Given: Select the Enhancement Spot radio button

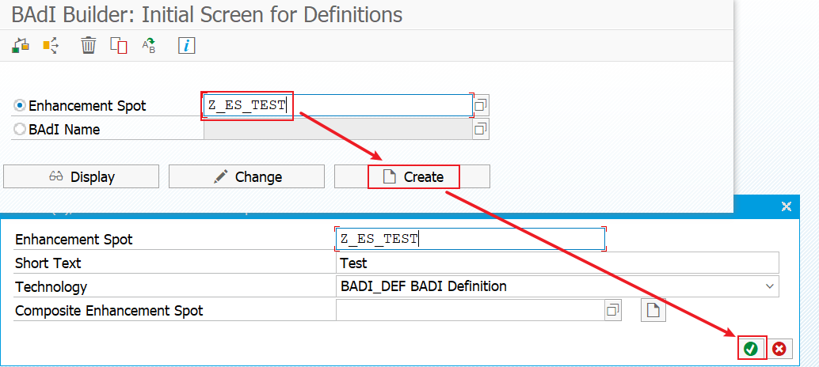Looking at the screenshot, I should click(x=20, y=106).
